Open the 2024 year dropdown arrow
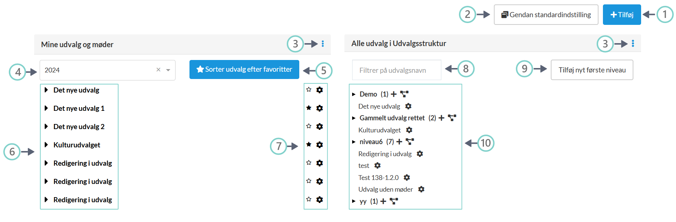676x222 pixels. point(168,70)
